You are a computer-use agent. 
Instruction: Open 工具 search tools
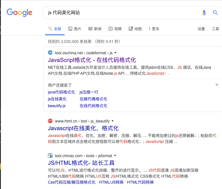(x=215, y=29)
